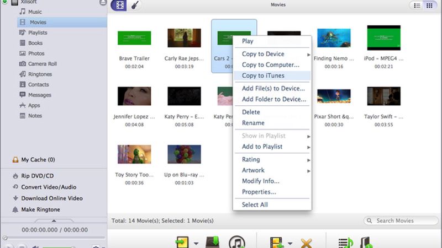Select Up on Blu-ray thumbnail
Image resolution: width=442 pixels, height=248 pixels.
[x=184, y=154]
